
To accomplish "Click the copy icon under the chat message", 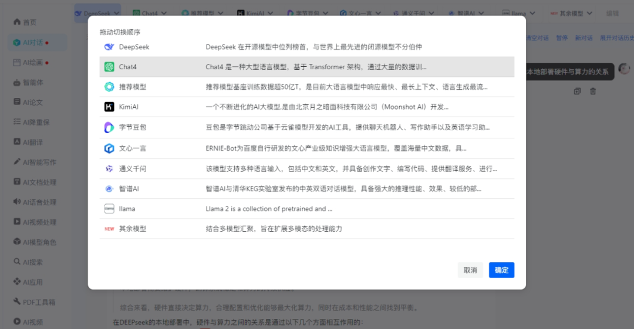I will [577, 91].
